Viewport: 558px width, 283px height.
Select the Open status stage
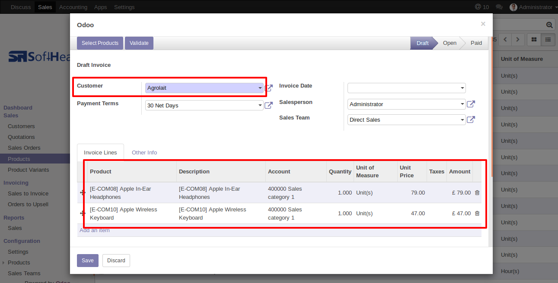[x=450, y=43]
